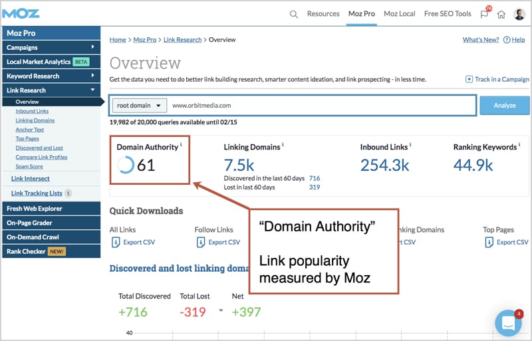Open Fresh Web Explorer

pos(51,208)
